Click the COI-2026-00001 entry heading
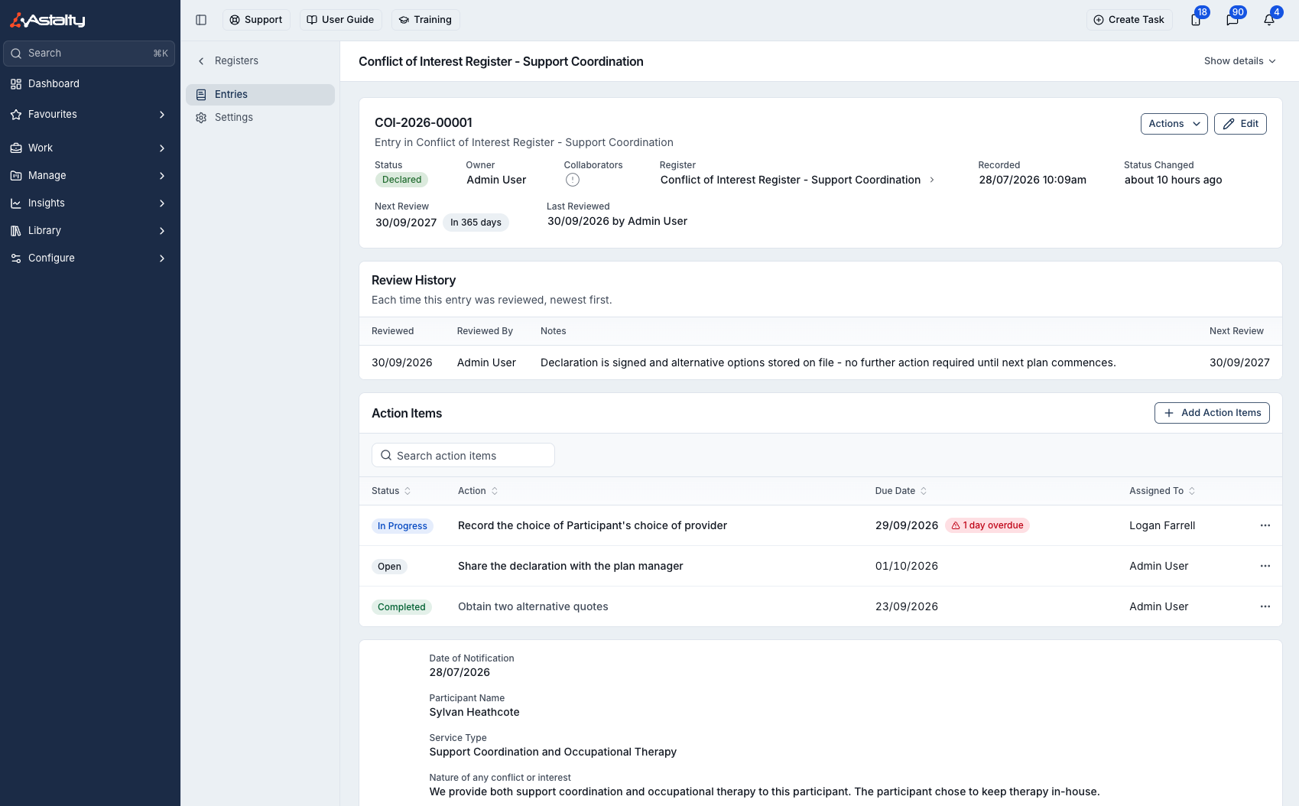Screen dimensions: 1299x806 424,122
